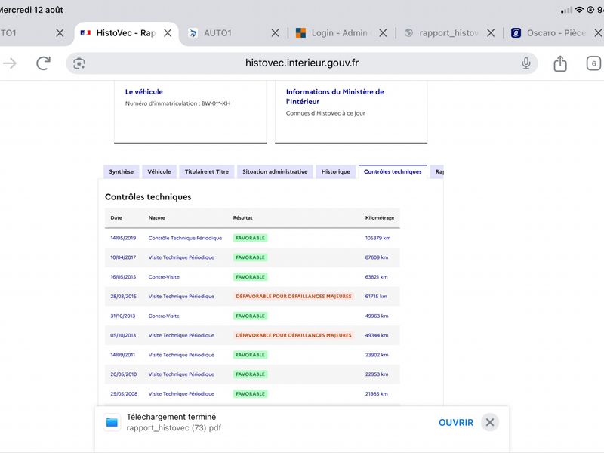This screenshot has height=453, width=604.
Task: Click Contrôle Technique Périodique entry
Action: tap(185, 238)
